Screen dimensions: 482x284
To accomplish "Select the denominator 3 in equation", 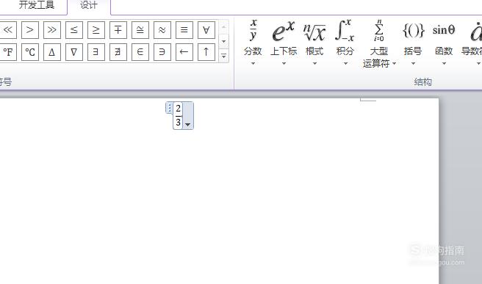I will [179, 123].
